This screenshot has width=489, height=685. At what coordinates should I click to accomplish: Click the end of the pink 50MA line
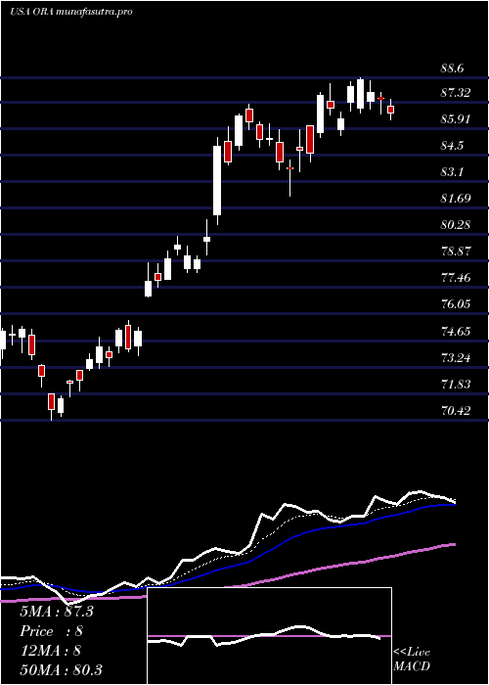(x=454, y=544)
